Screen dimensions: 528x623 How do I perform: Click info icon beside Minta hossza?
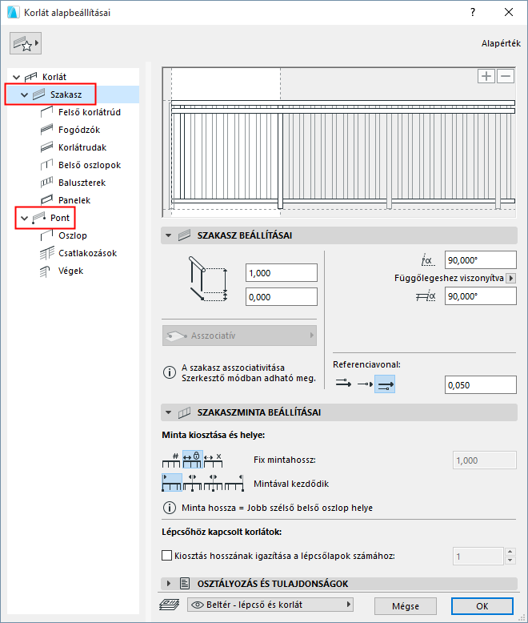[x=170, y=508]
